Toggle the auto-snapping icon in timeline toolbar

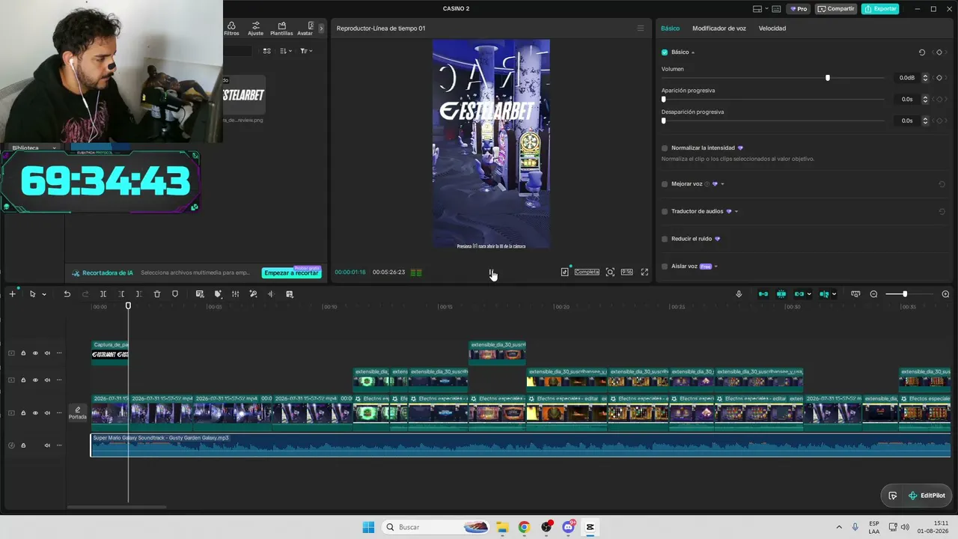[781, 294]
